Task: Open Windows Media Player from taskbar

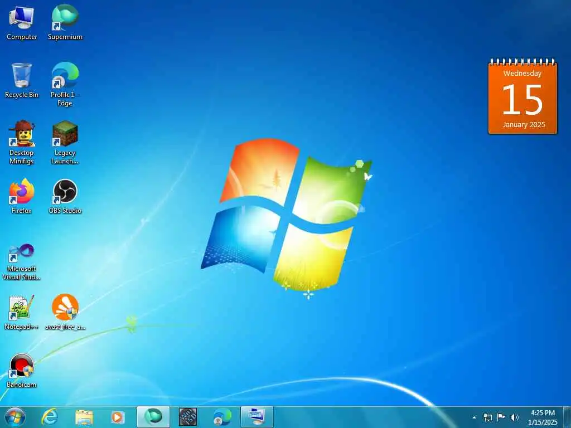Action: [x=117, y=417]
